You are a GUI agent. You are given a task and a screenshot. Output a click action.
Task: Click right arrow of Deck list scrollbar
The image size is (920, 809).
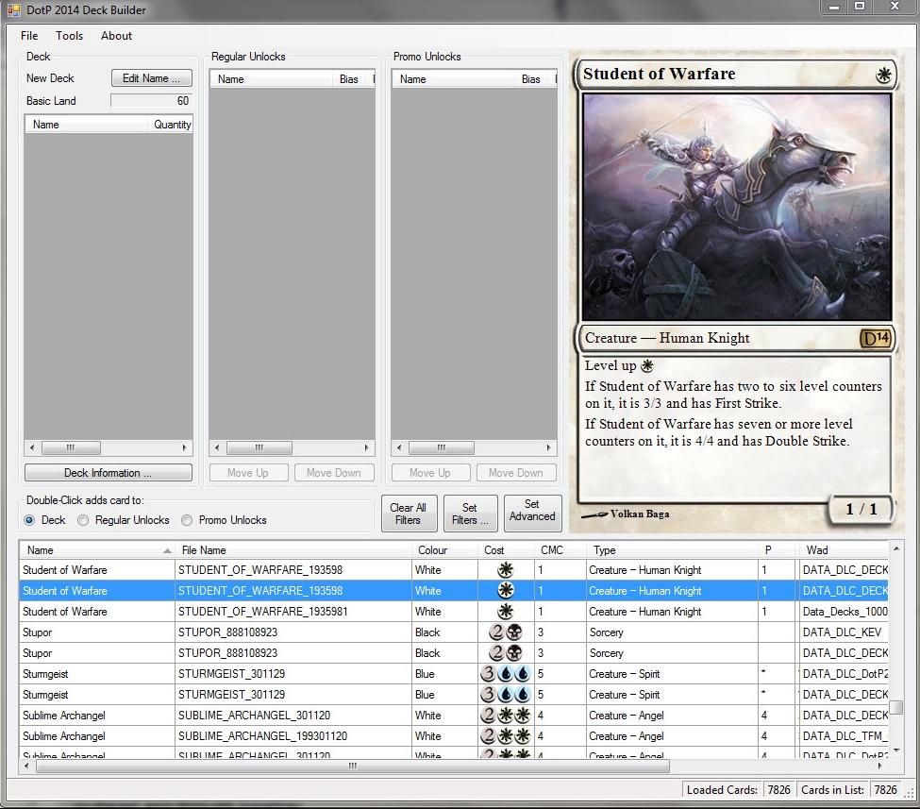click(x=185, y=448)
